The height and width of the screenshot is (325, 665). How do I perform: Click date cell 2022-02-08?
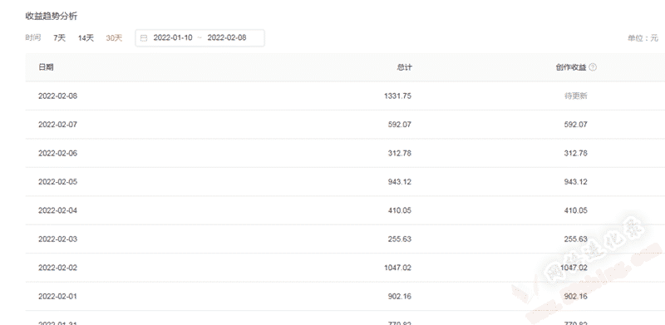(x=57, y=96)
